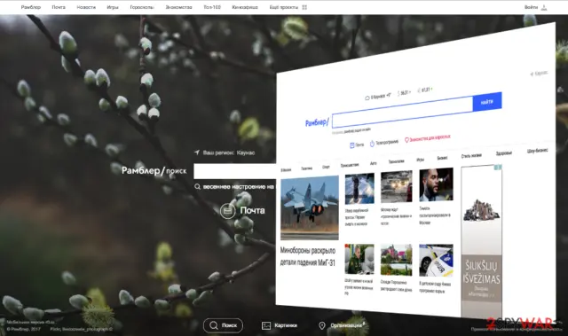
Task: Select the Спорт news tab
Action: 326,167
